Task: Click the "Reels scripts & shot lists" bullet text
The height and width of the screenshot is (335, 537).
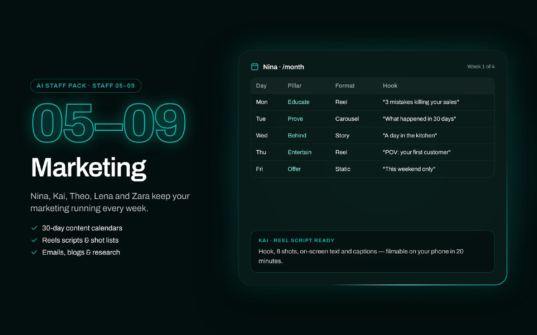Action: [x=81, y=240]
